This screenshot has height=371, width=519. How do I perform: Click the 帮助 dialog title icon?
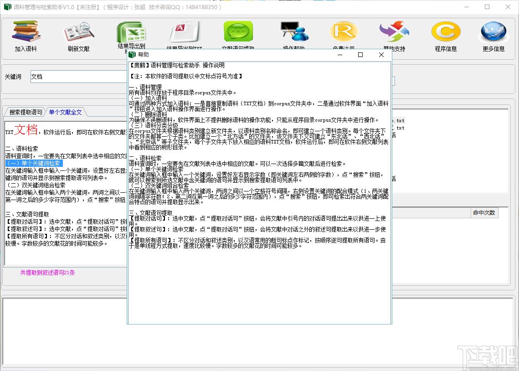pyautogui.click(x=133, y=55)
